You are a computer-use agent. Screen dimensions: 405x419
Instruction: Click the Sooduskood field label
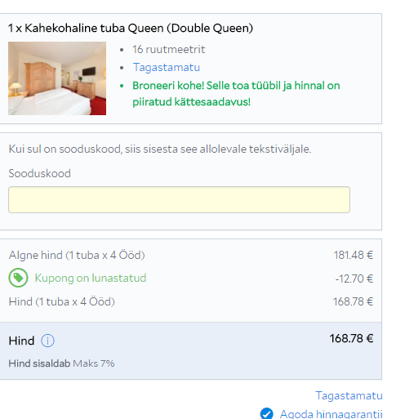pyautogui.click(x=40, y=173)
